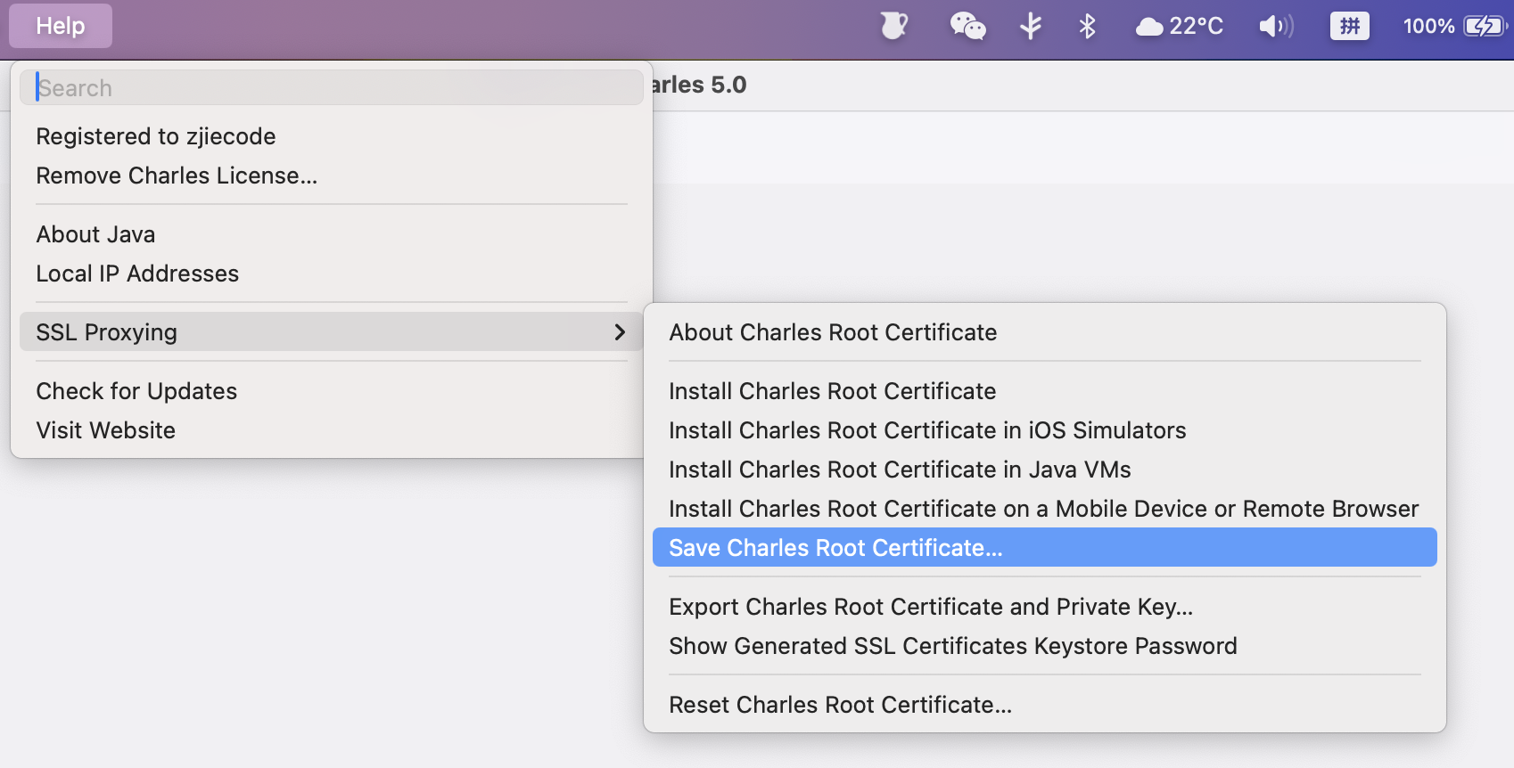
Task: Open the Bluetooth status menu
Action: click(1087, 26)
